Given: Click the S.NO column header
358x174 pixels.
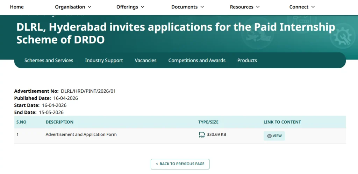Looking at the screenshot, I should point(21,122).
